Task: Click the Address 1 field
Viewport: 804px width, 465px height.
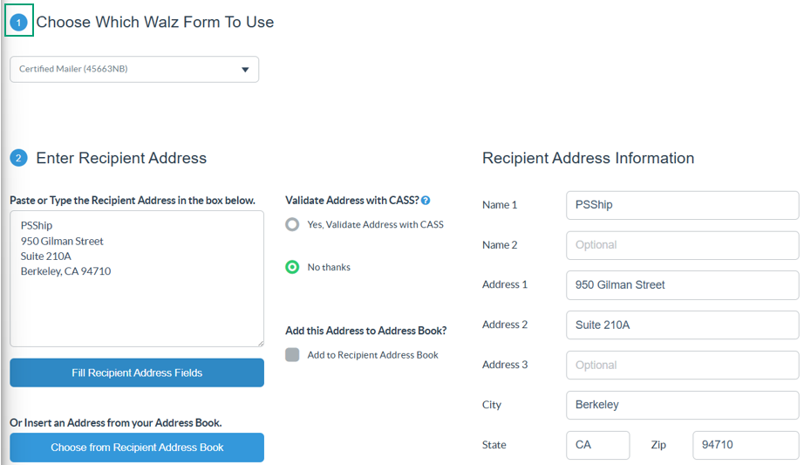Action: [x=683, y=285]
